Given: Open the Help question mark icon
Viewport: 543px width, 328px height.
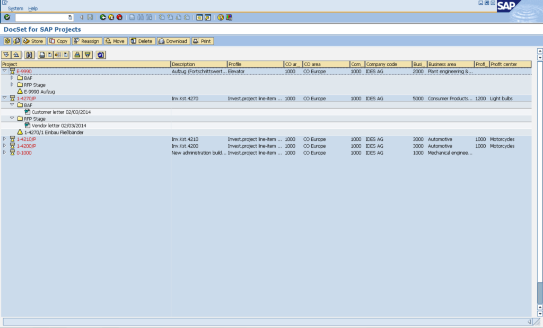Looking at the screenshot, I should 221,17.
